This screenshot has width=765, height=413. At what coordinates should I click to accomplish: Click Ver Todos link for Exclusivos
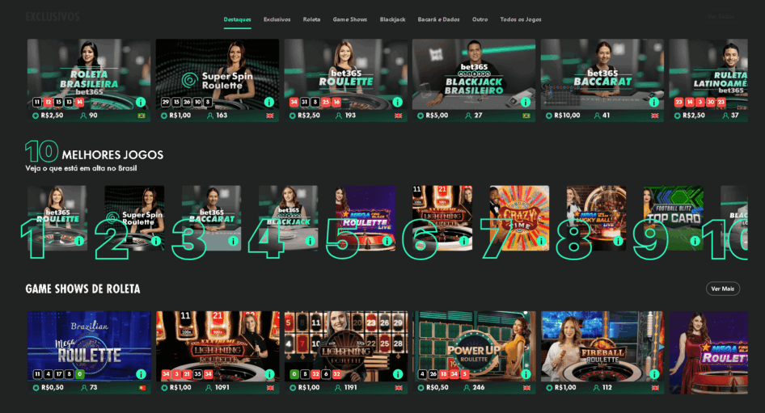pyautogui.click(x=721, y=17)
